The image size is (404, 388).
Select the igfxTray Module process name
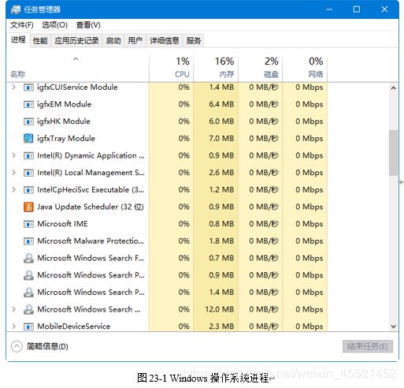tap(66, 139)
